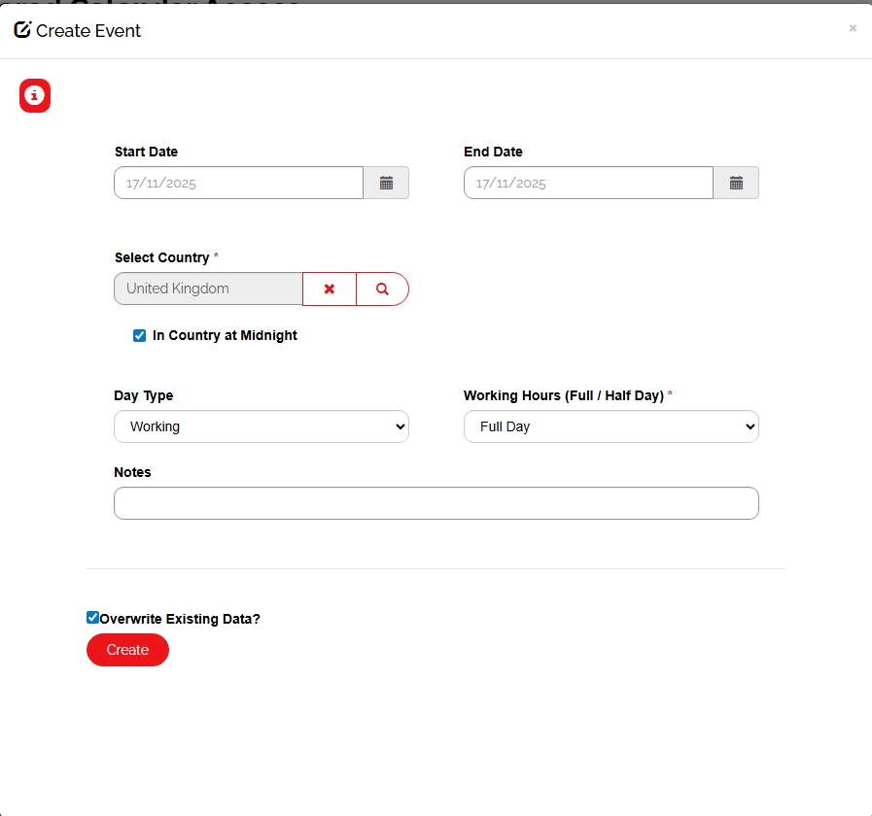Click into the Notes input field
The width and height of the screenshot is (872, 816).
[x=436, y=503]
